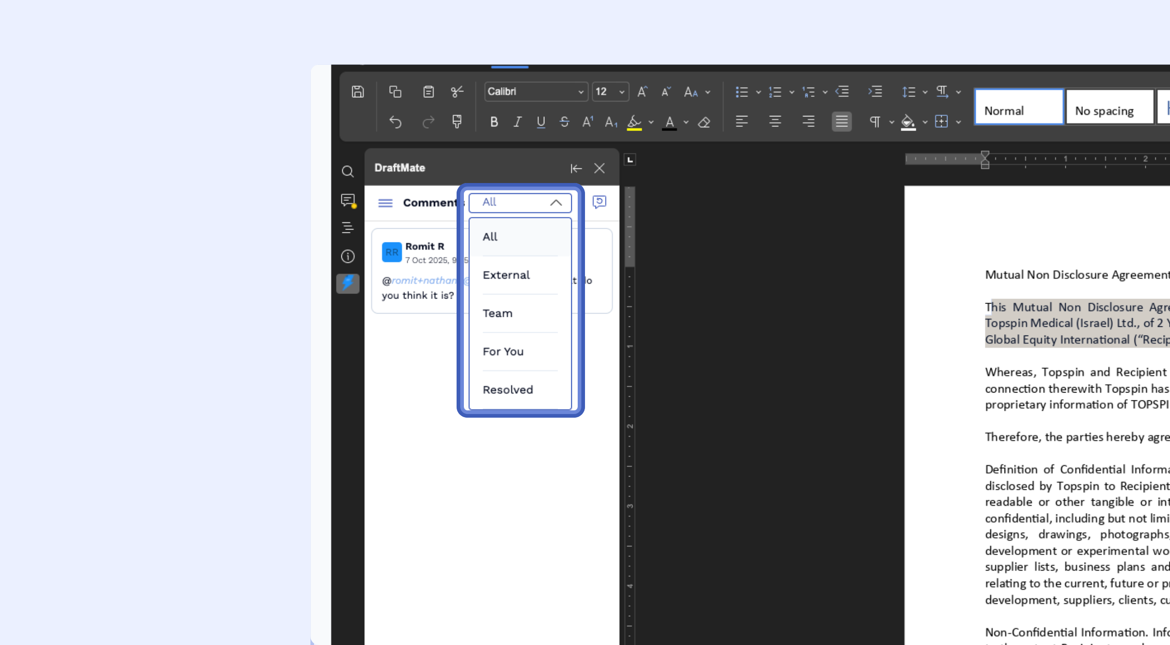1170x645 pixels.
Task: Open the document info sidebar icon
Action: [x=348, y=257]
